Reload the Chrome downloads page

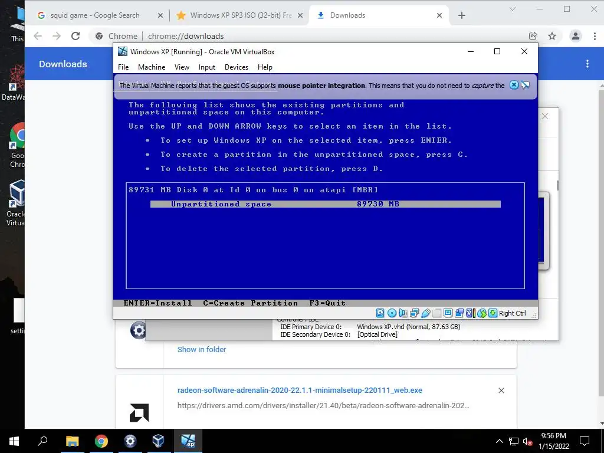(75, 36)
